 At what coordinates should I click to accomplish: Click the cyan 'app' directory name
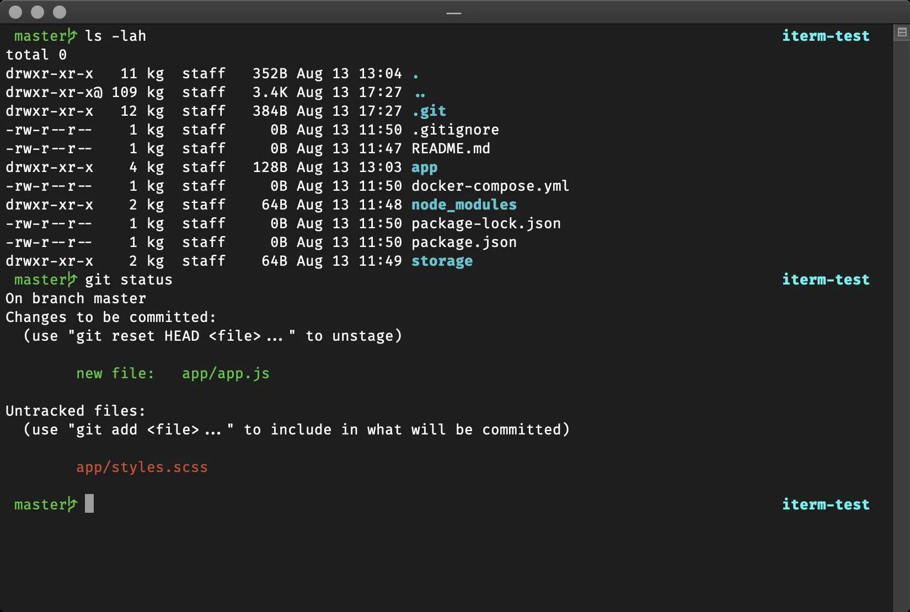(x=424, y=167)
